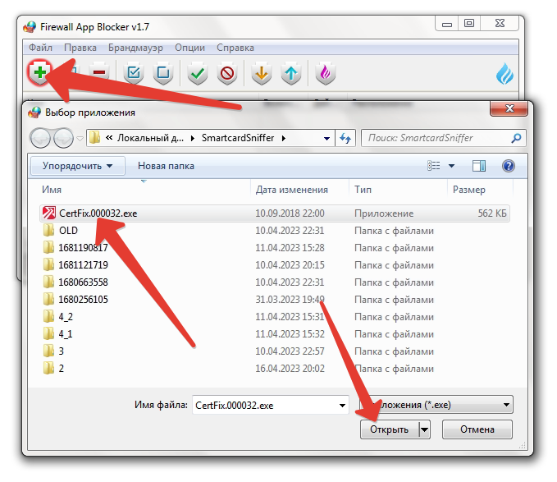Click the SmartcardSniffer breadcrumb segment
The height and width of the screenshot is (482, 557).
pos(238,138)
